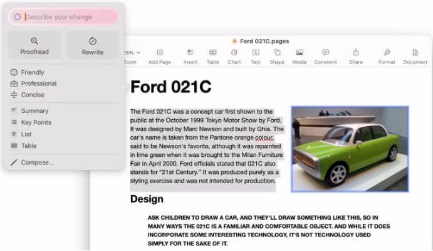
Task: Click the Summary lines icon
Action: pyautogui.click(x=14, y=110)
